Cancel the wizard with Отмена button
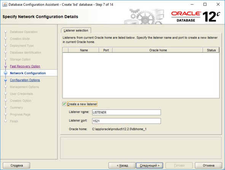 209,165
